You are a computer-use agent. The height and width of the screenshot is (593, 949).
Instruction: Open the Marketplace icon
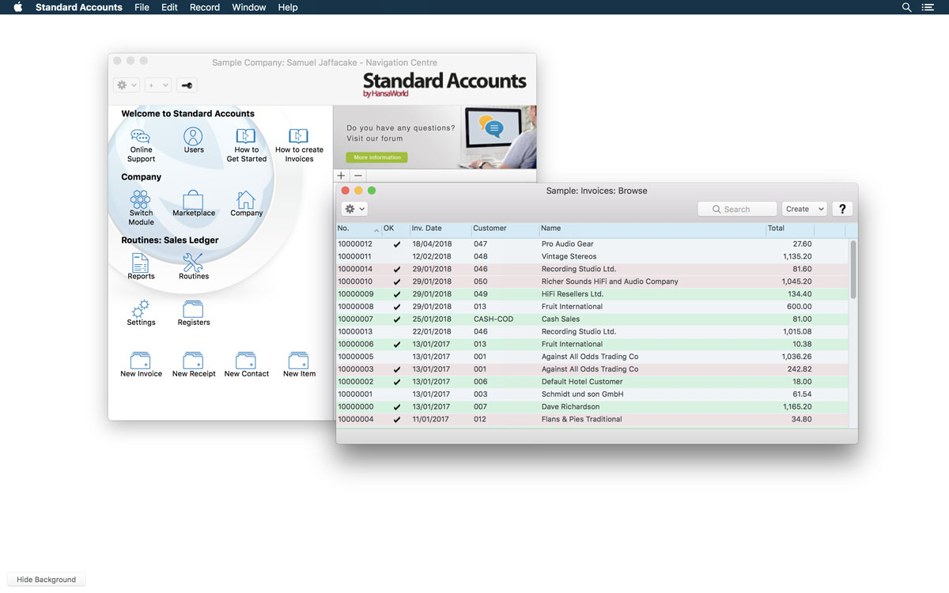[x=194, y=199]
